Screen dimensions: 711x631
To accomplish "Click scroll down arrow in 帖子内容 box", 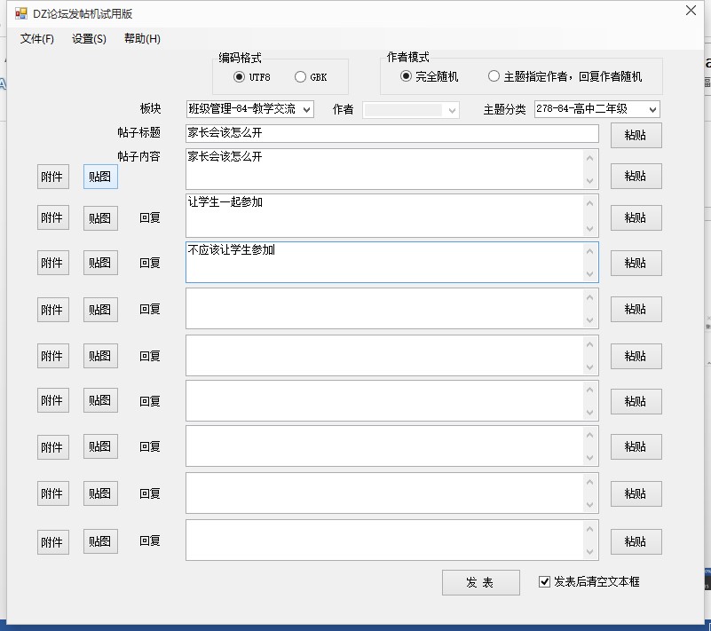I will pos(589,181).
